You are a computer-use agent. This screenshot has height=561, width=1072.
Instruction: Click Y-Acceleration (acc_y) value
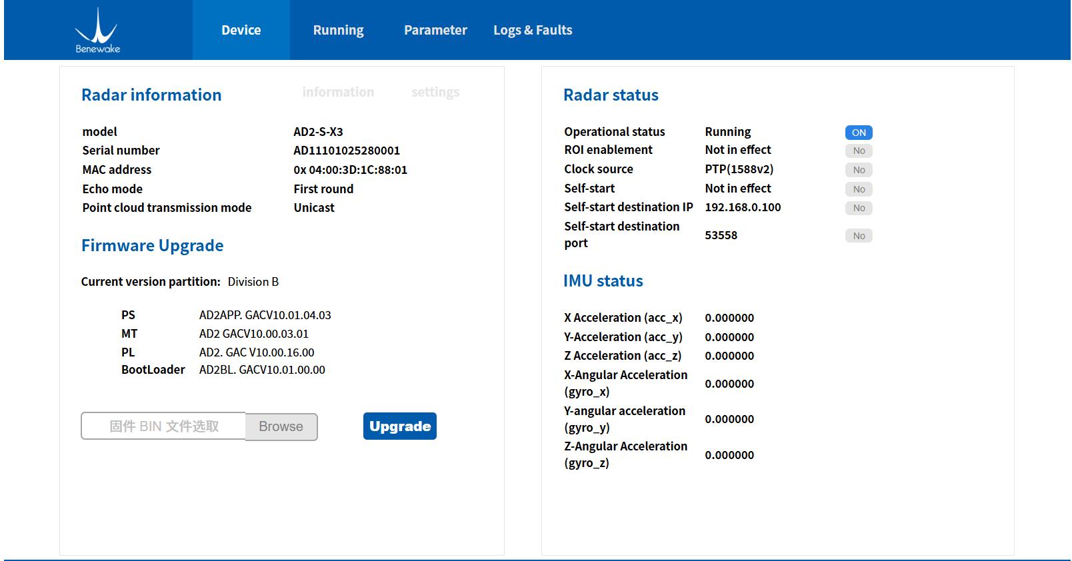729,337
